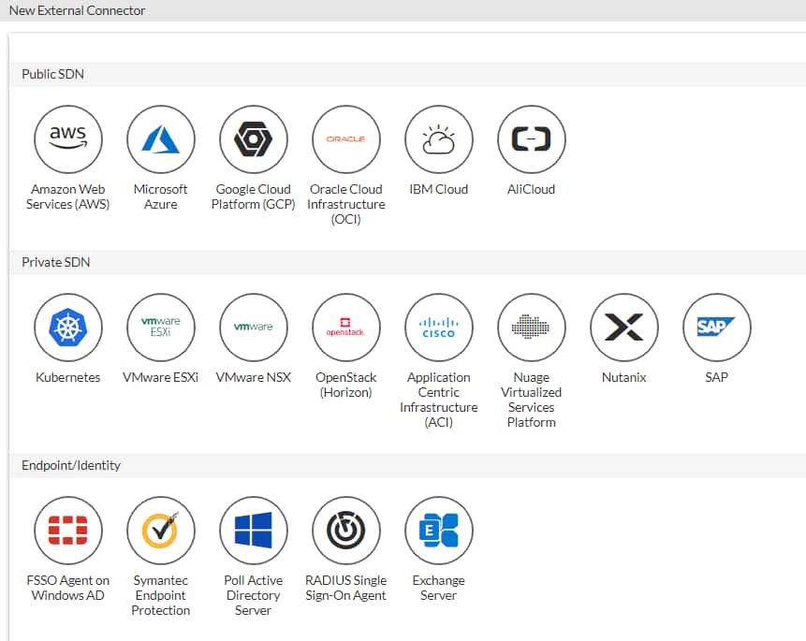
Task: Click the Google Cloud Platform icon
Action: point(253,139)
